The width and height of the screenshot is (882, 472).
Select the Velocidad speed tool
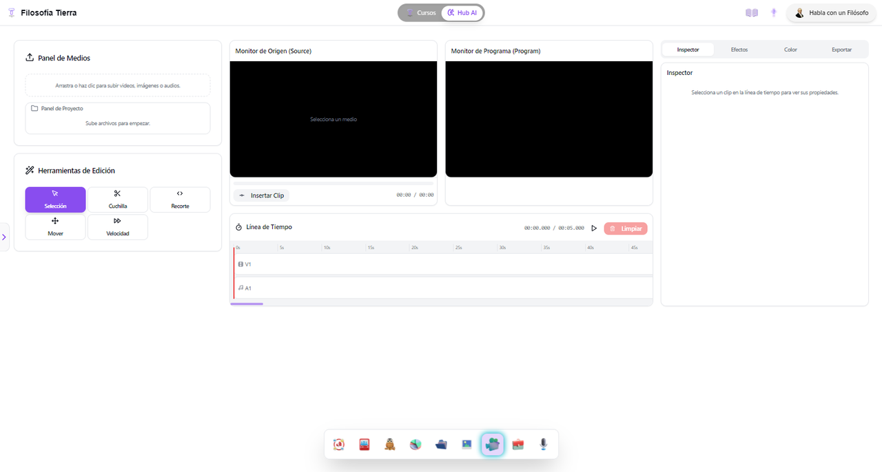(117, 227)
